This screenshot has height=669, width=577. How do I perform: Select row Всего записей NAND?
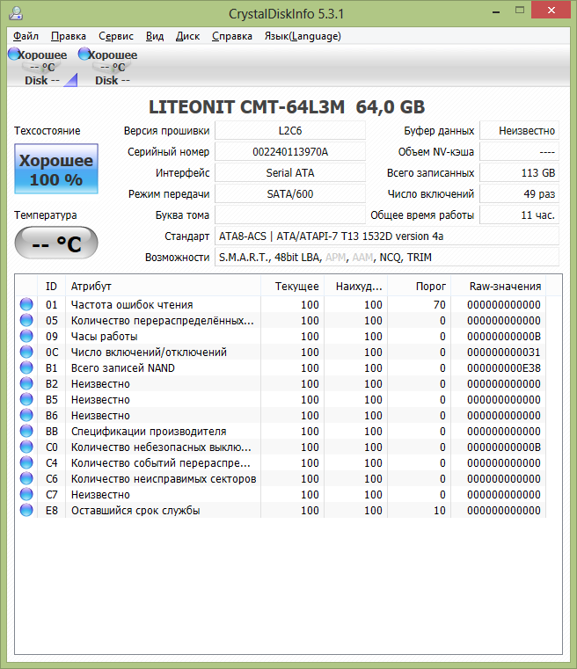click(281, 367)
